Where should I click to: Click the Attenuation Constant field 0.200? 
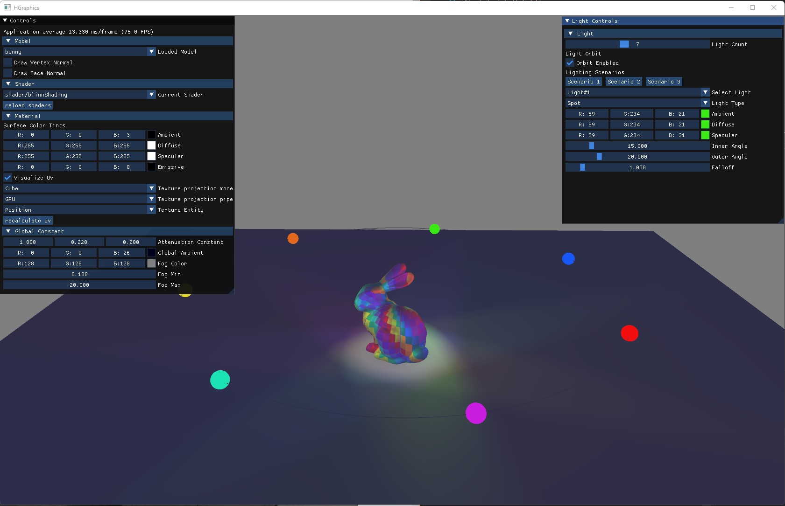[131, 242]
